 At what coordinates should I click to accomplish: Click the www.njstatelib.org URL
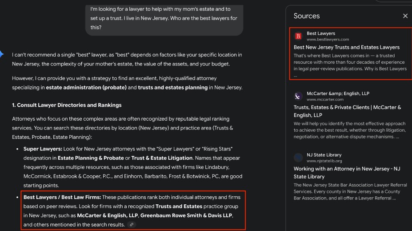click(x=324, y=160)
